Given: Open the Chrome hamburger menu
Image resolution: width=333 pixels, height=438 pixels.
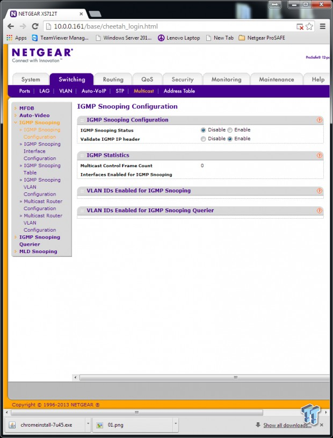Looking at the screenshot, I should (323, 26).
